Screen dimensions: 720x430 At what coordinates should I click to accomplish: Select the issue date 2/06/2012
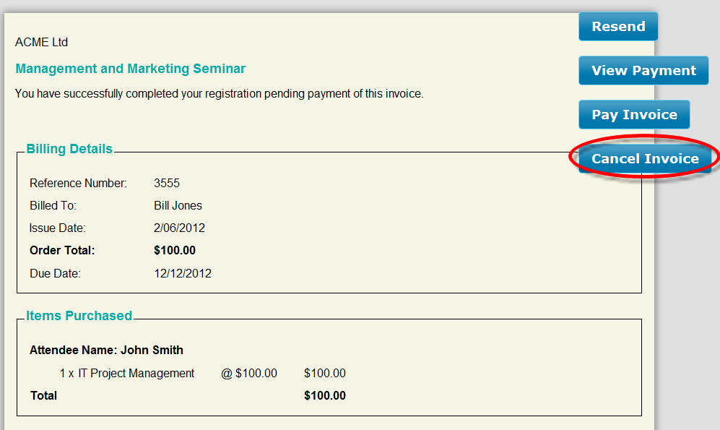[179, 228]
